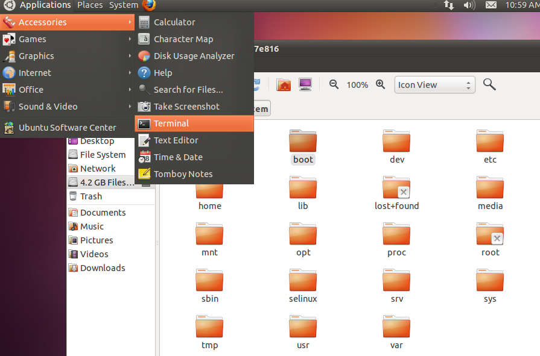Viewport: 540px width, 356px height.
Task: Select the mnt folder icon
Action: coord(209,234)
